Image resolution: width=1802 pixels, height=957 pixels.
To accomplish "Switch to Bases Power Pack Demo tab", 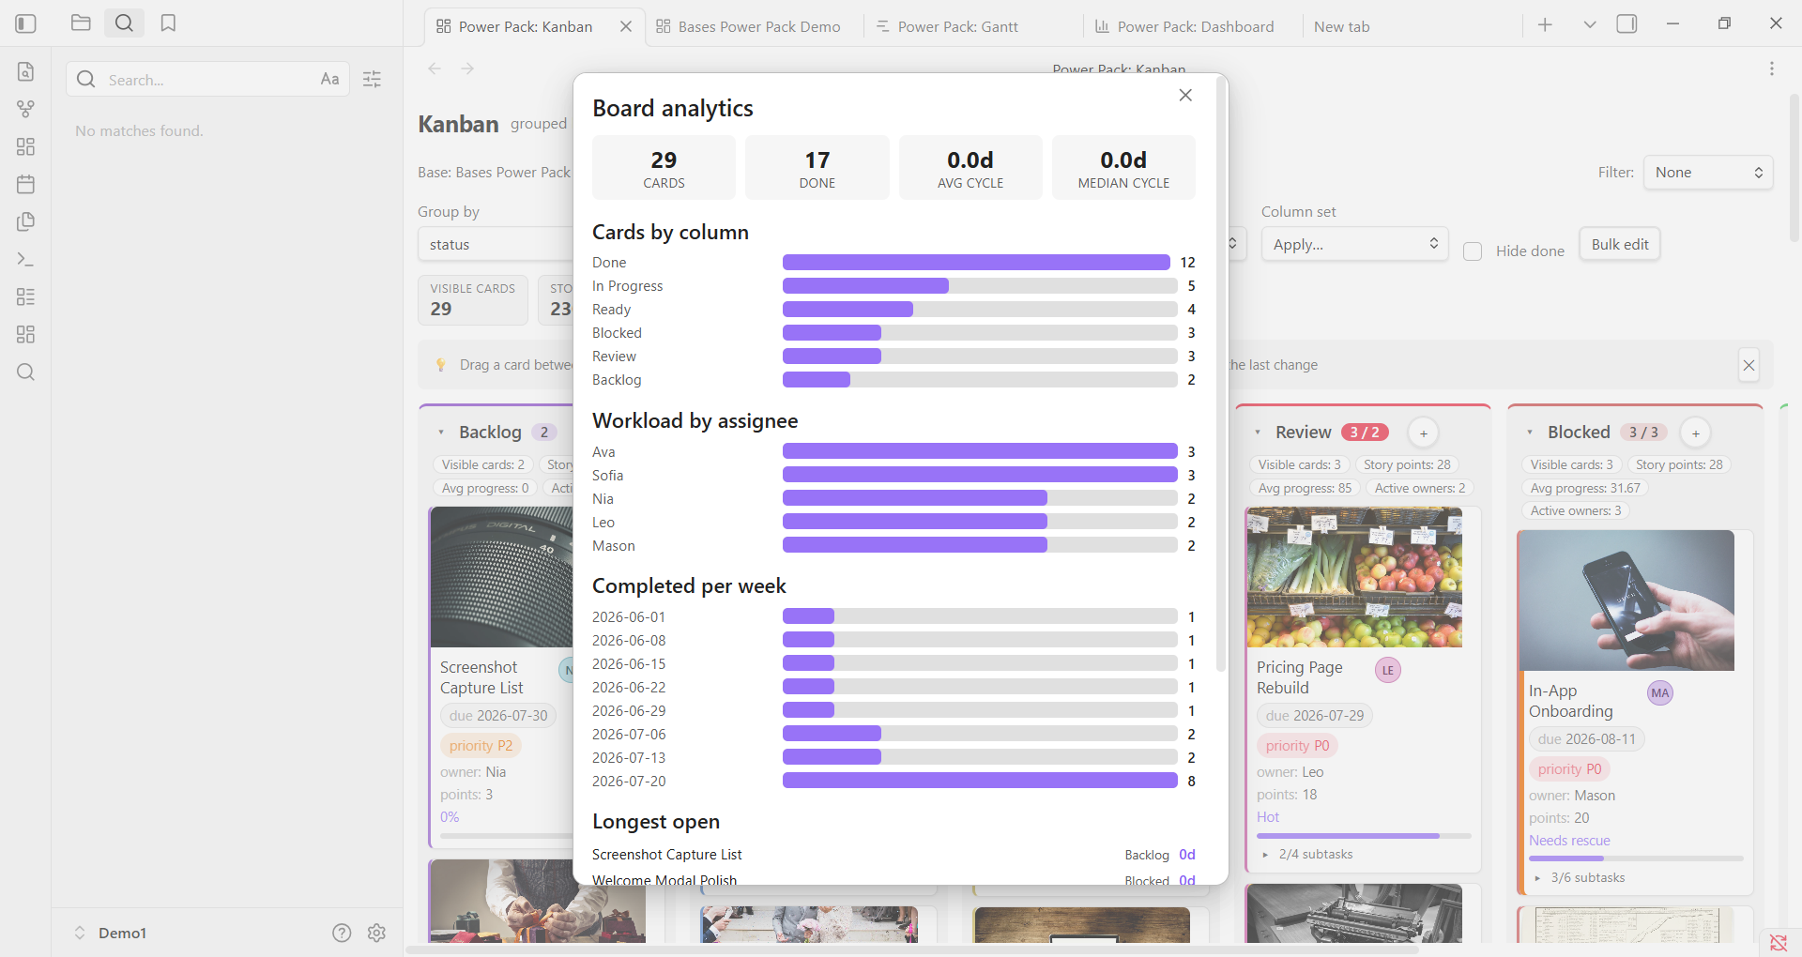I will 749,26.
